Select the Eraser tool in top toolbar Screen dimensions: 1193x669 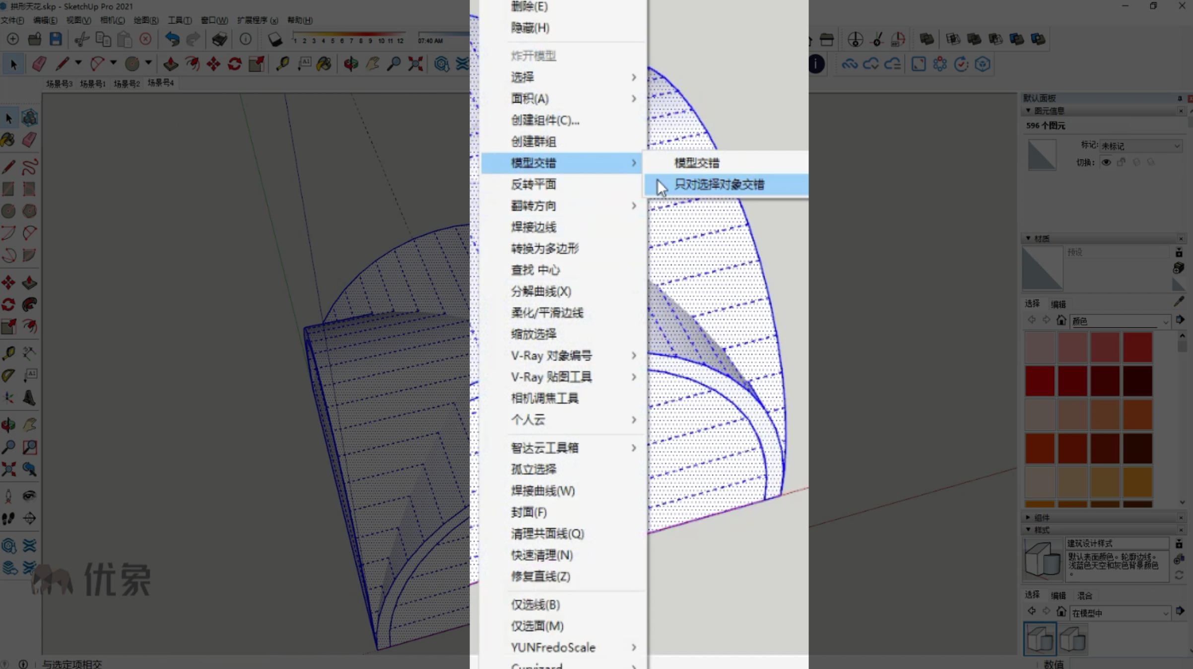[39, 64]
